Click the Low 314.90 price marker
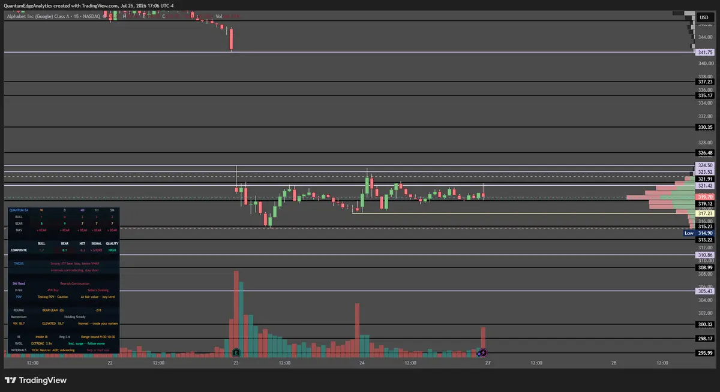This screenshot has height=392, width=720. pos(699,233)
